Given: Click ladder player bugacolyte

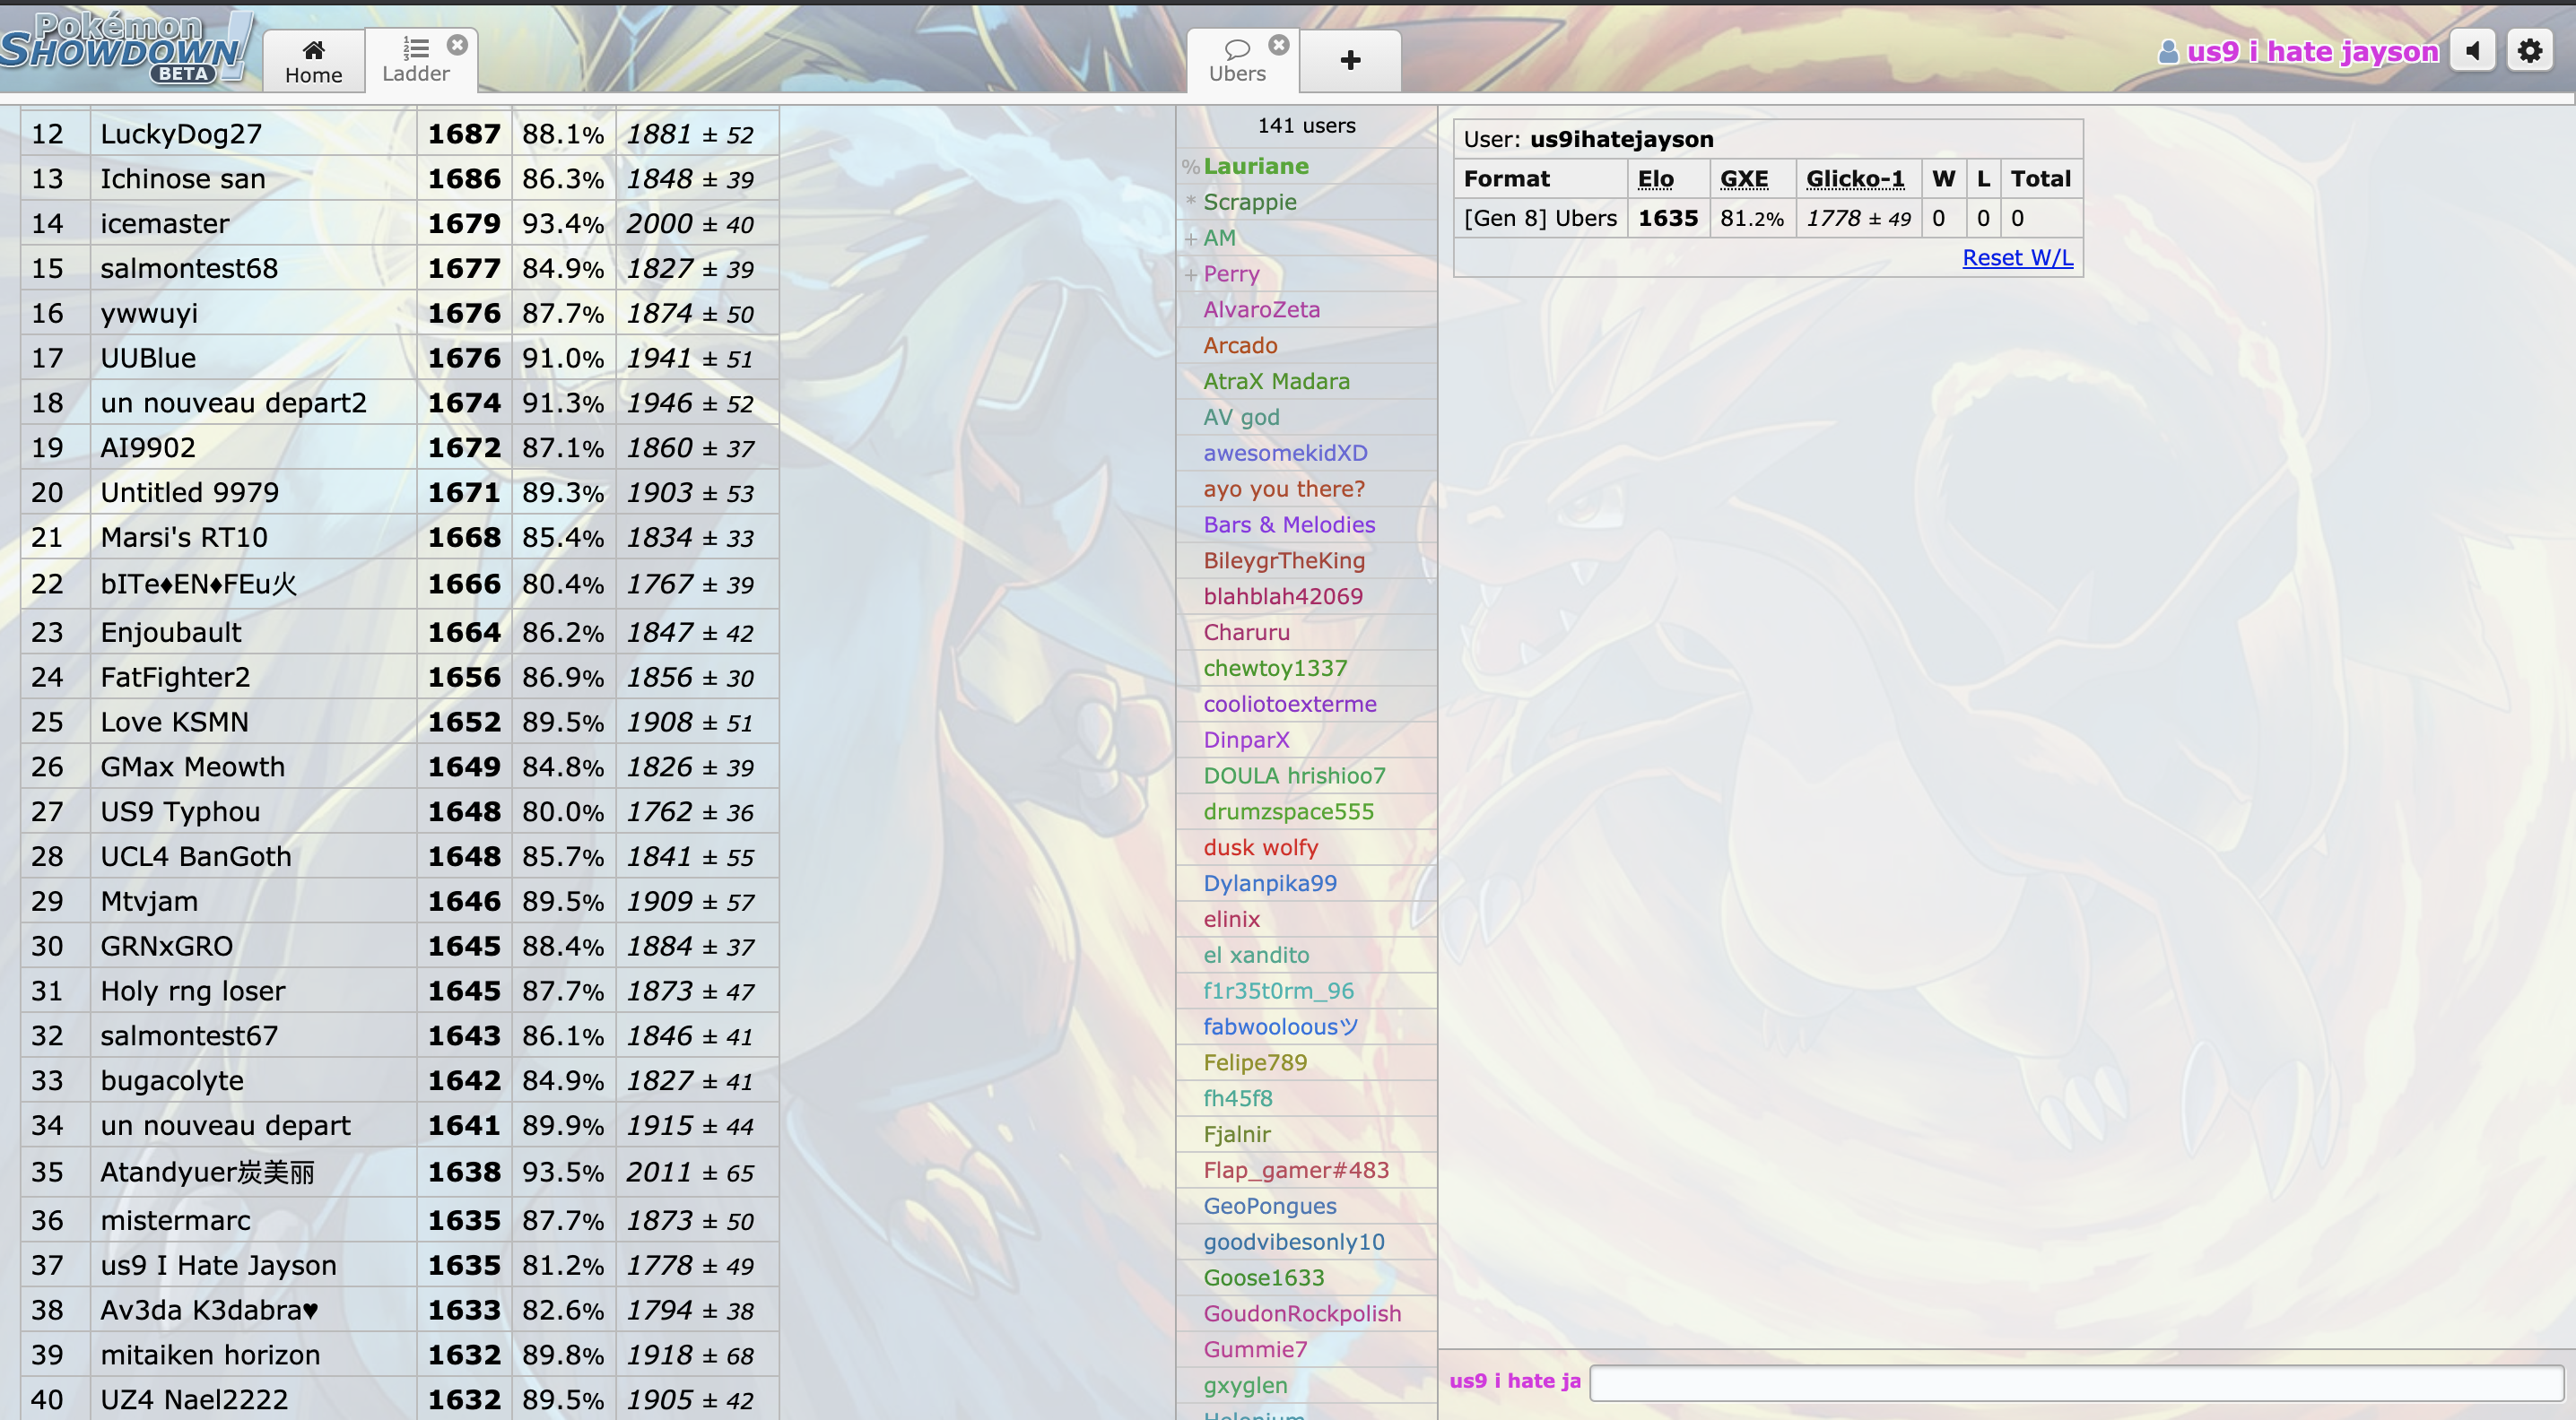Looking at the screenshot, I should (172, 1081).
